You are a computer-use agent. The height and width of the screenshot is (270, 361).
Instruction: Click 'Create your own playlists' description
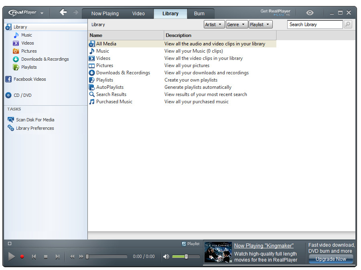(x=191, y=80)
